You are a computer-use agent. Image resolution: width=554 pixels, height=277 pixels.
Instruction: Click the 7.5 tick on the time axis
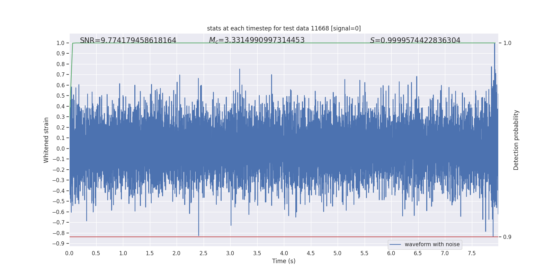pos(472,253)
